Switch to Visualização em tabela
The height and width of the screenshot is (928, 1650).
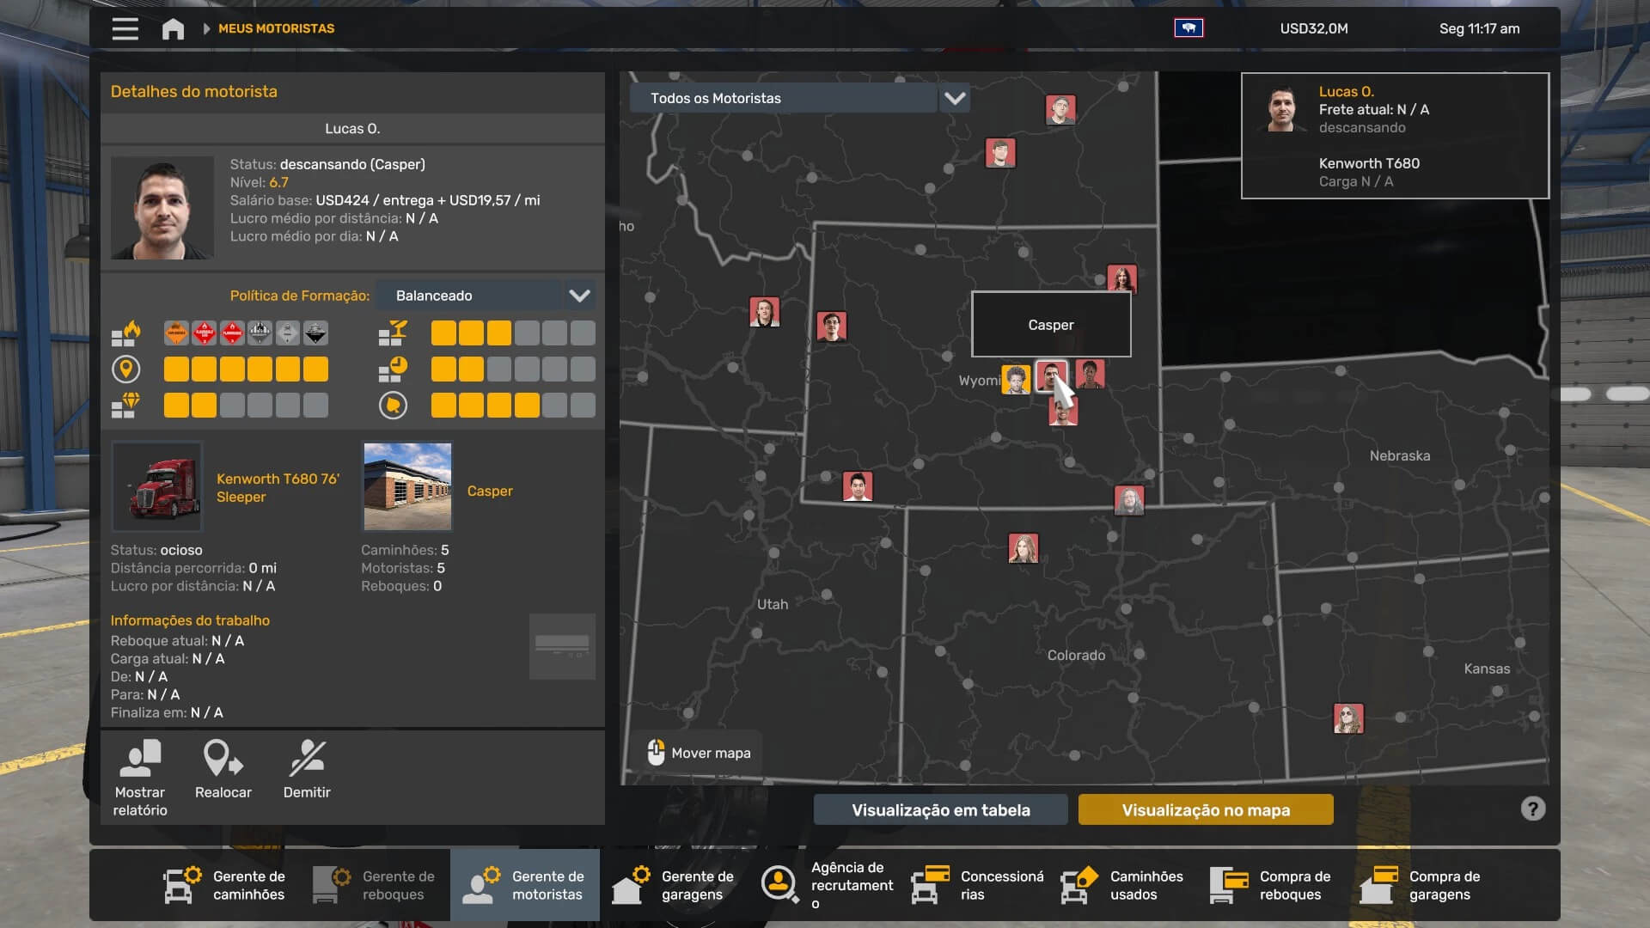tap(940, 809)
